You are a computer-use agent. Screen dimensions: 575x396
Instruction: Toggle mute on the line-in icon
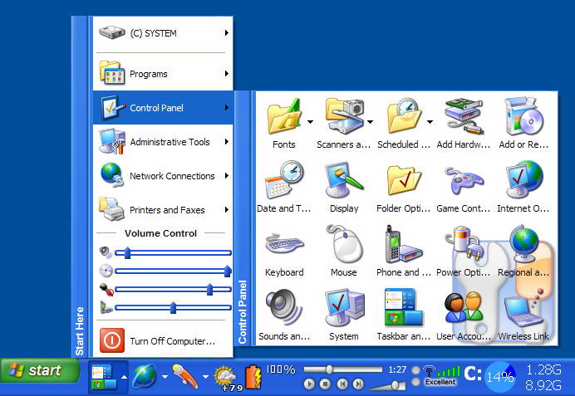[106, 308]
